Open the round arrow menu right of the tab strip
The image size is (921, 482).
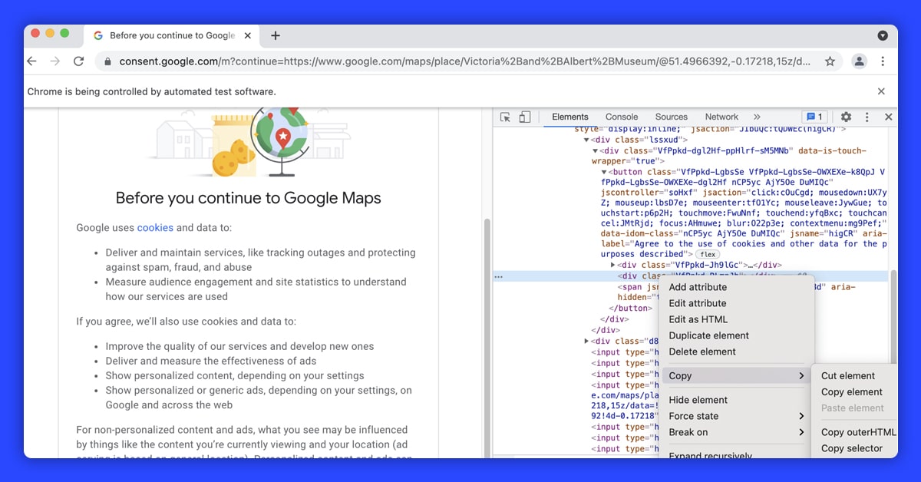(x=883, y=35)
